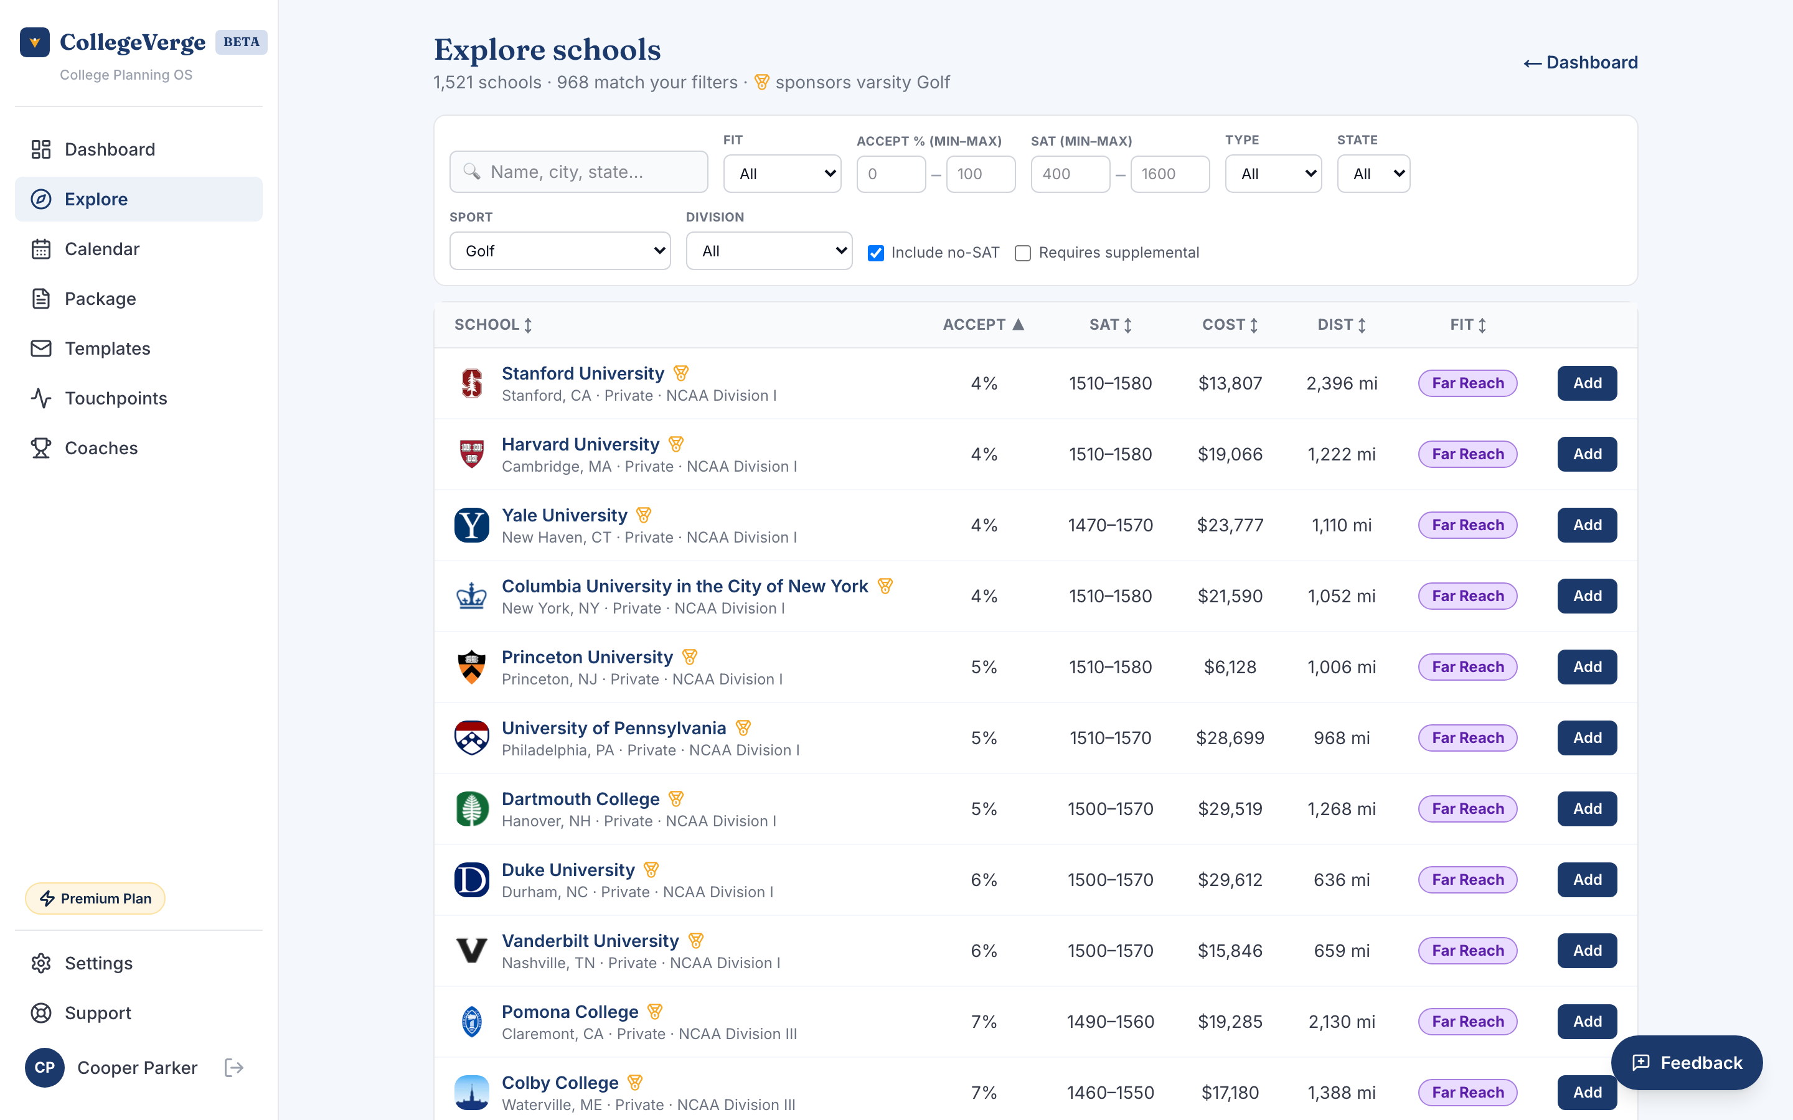Add Stanford University to your list
This screenshot has width=1793, height=1120.
(1587, 383)
